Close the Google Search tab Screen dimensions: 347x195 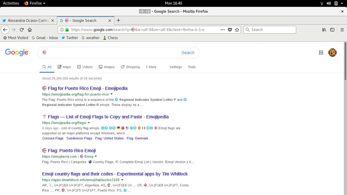click(x=110, y=21)
